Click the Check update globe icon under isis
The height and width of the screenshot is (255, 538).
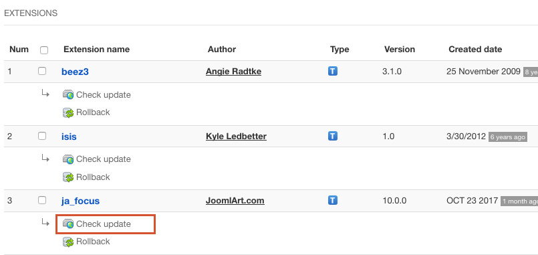[x=68, y=159]
